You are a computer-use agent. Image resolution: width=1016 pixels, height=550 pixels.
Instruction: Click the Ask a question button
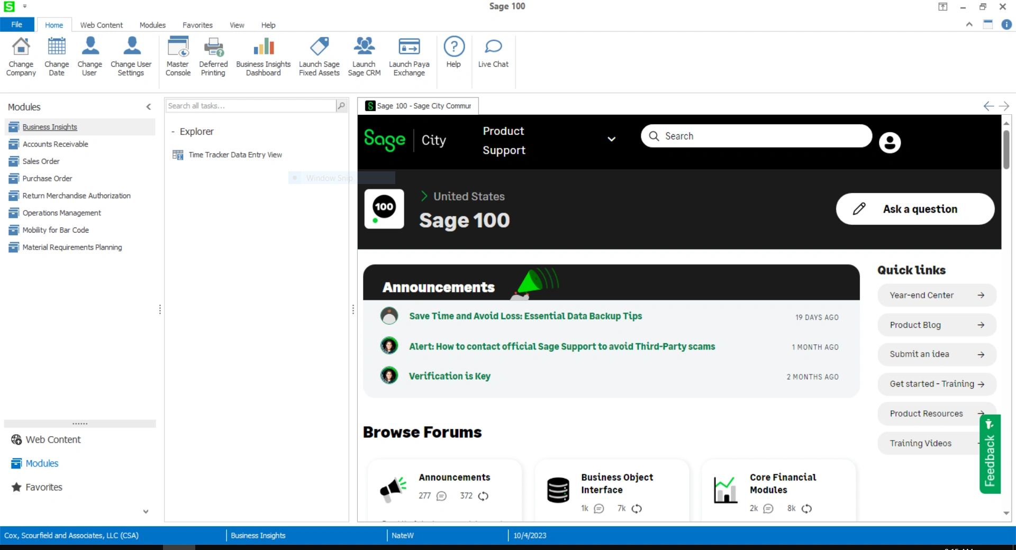click(x=915, y=209)
